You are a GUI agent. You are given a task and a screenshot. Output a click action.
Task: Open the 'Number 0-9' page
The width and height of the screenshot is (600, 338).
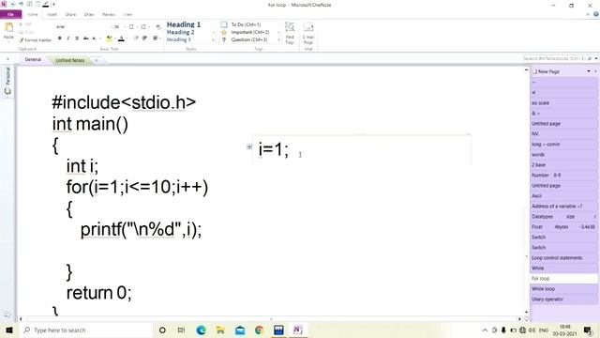[x=563, y=176]
